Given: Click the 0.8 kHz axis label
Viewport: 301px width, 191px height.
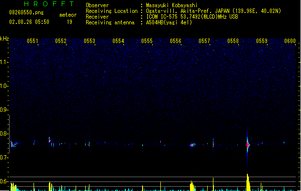Looking at the screenshot, I should click(4, 134).
